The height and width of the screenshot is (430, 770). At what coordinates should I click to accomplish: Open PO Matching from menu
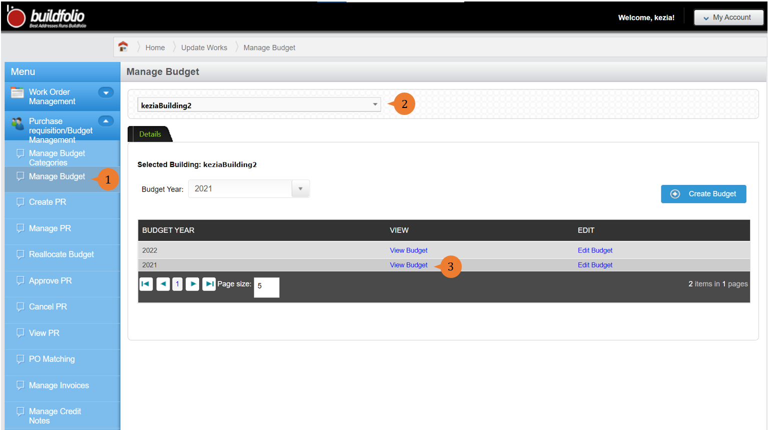click(52, 359)
